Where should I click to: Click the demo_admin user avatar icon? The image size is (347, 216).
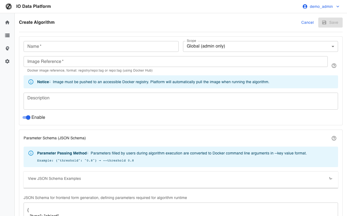305,6
